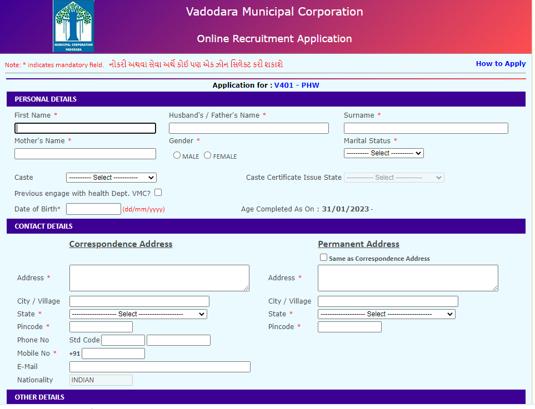Open the Caste selection dropdown
Viewport: 535px width, 409px height.
[111, 178]
